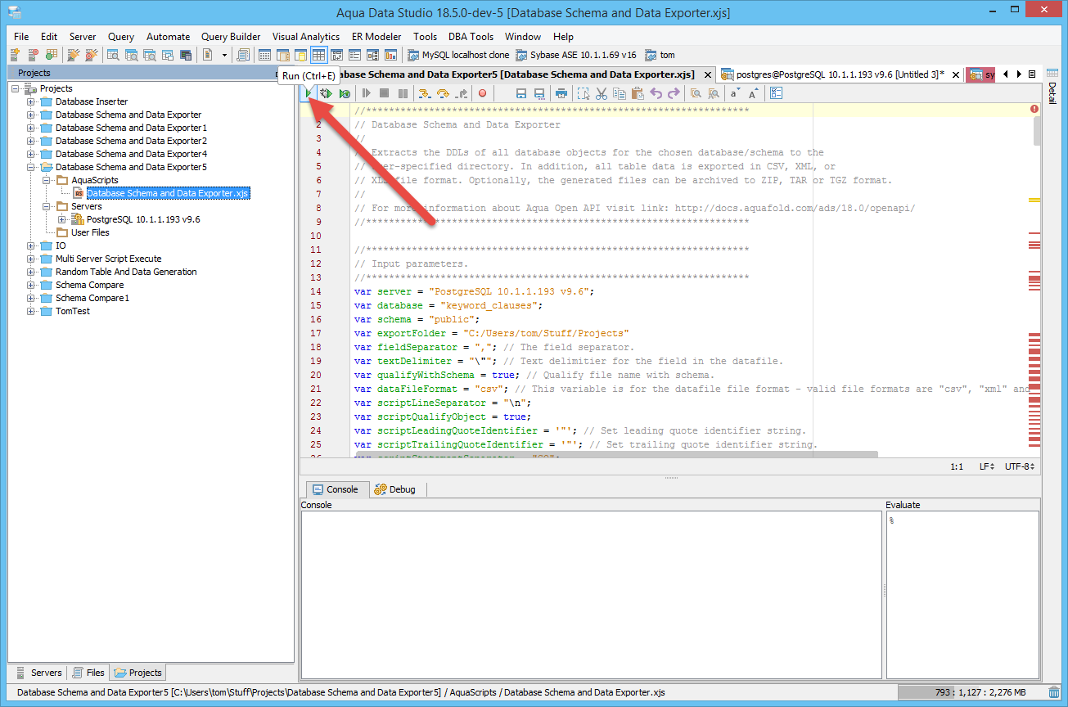Start debugging with the green bug icon
This screenshot has width=1068, height=707.
coord(326,93)
